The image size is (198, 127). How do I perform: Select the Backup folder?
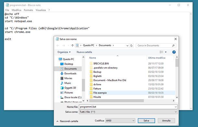pos(97,72)
